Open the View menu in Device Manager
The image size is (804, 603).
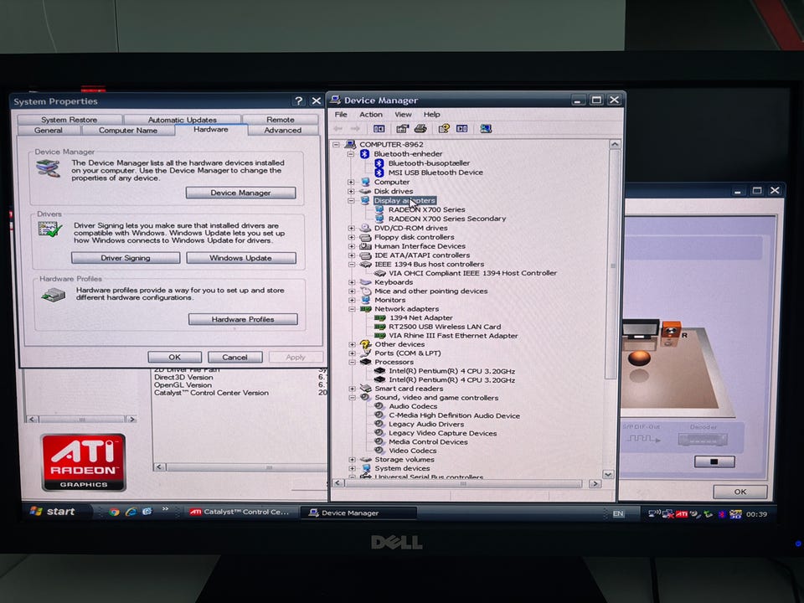point(403,115)
